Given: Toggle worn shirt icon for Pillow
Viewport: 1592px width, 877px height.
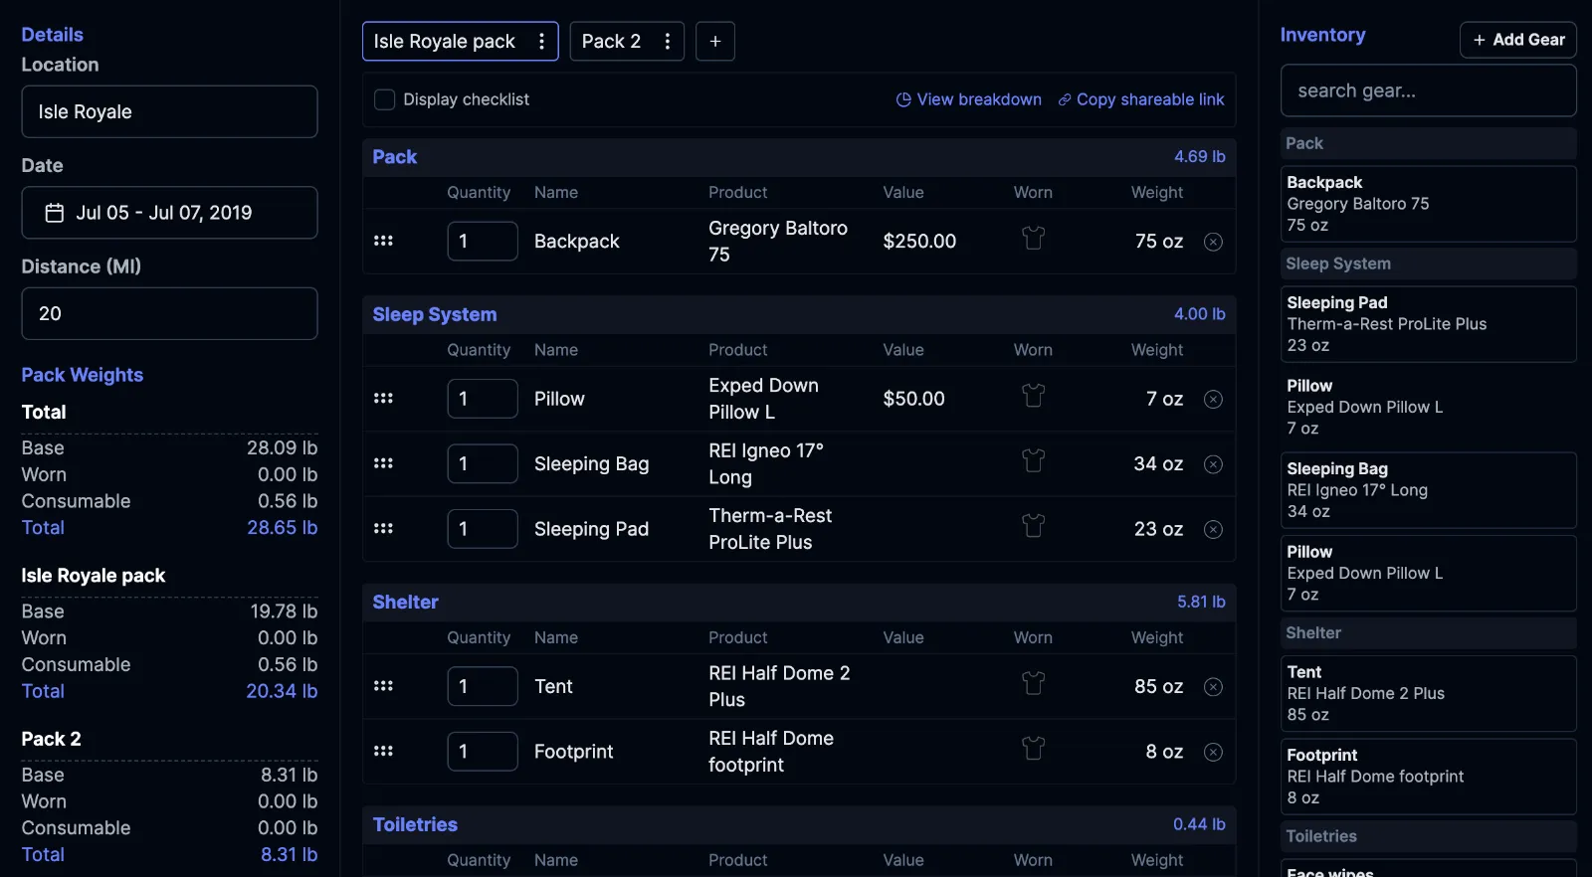Looking at the screenshot, I should (x=1034, y=396).
